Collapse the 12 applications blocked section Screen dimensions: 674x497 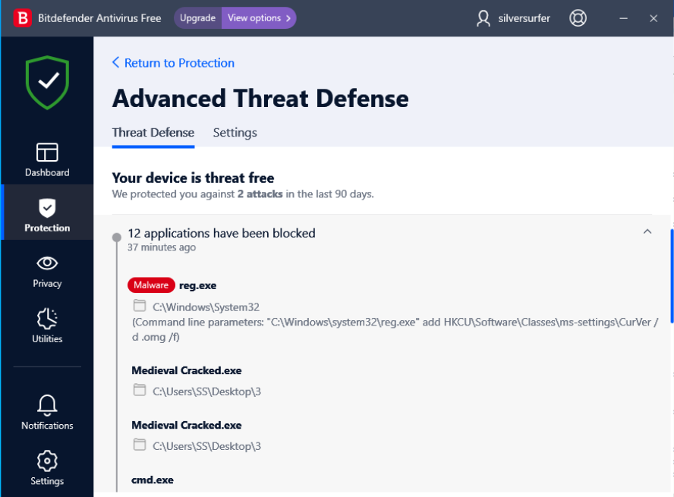pyautogui.click(x=647, y=231)
